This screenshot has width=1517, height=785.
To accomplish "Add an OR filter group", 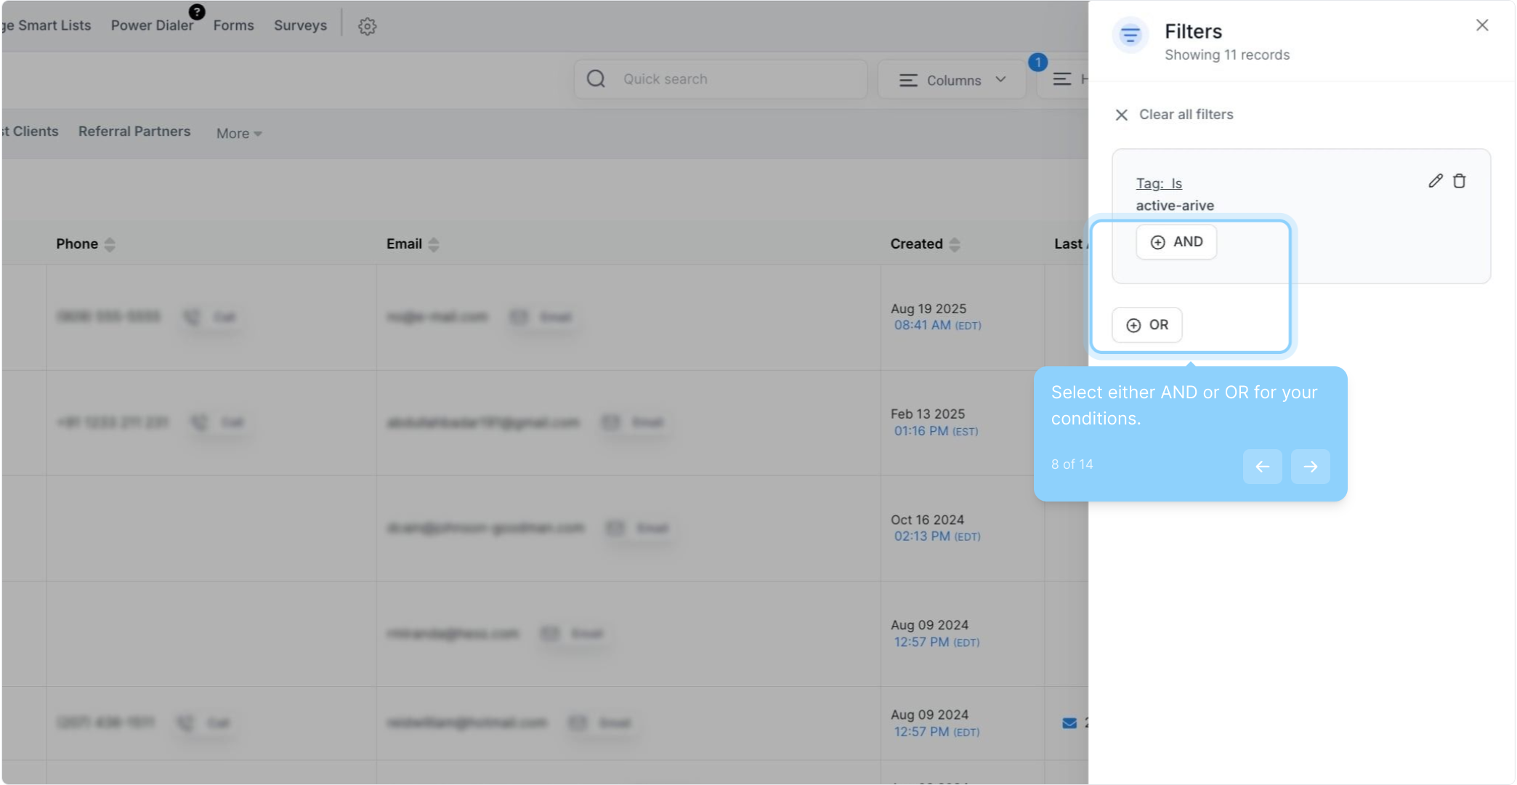I will point(1147,325).
